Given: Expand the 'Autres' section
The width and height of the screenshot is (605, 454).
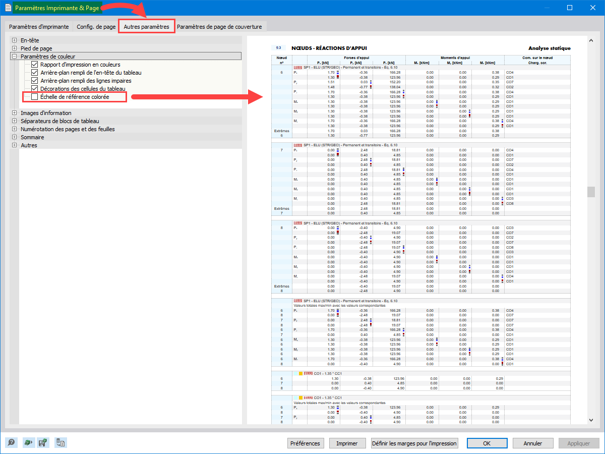Looking at the screenshot, I should (15, 145).
